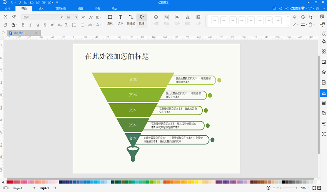This screenshot has height=192, width=327.
Task: Open the chart panel in right sidebar
Action: click(x=324, y=93)
